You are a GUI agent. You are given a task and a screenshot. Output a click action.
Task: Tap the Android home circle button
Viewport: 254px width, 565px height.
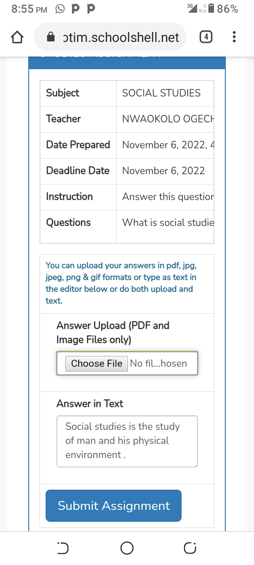(x=127, y=548)
